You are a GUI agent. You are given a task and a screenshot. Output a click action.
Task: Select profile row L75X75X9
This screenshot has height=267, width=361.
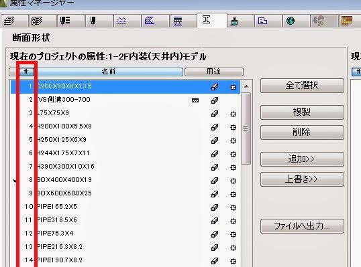pyautogui.click(x=125, y=113)
